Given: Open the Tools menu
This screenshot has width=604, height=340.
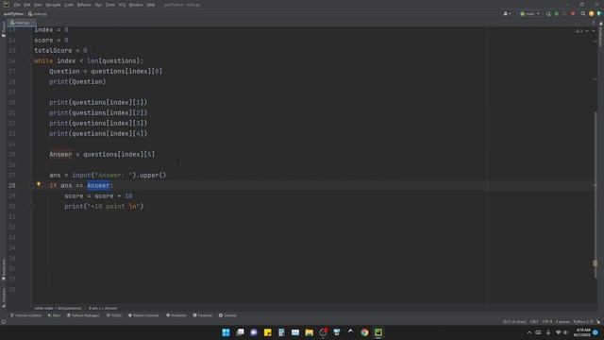Looking at the screenshot, I should point(110,5).
